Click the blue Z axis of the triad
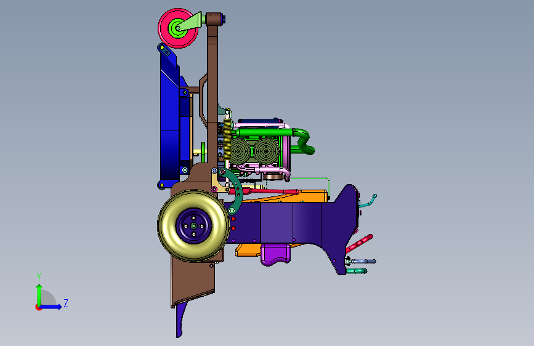534x346 pixels. click(x=51, y=307)
